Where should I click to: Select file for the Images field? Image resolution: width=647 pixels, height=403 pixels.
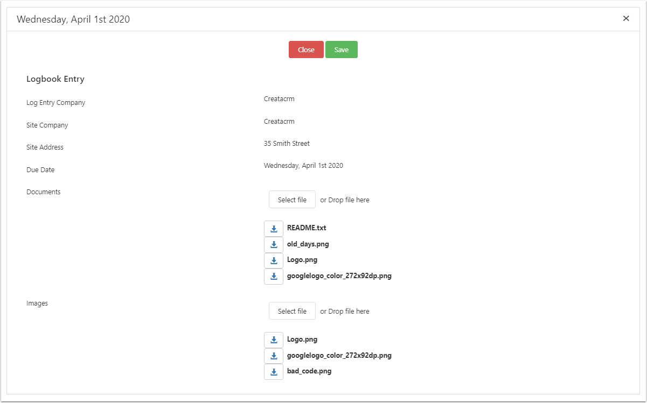(292, 311)
